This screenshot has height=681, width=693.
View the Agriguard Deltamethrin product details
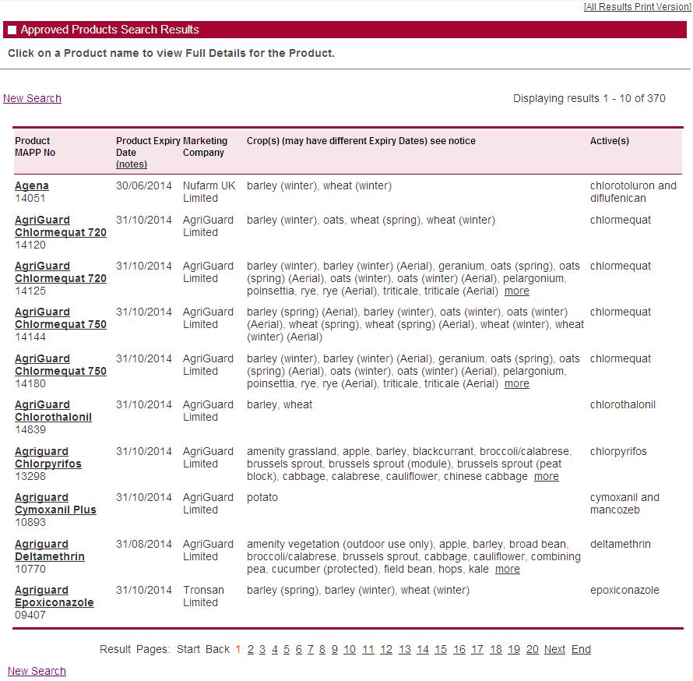coord(49,550)
